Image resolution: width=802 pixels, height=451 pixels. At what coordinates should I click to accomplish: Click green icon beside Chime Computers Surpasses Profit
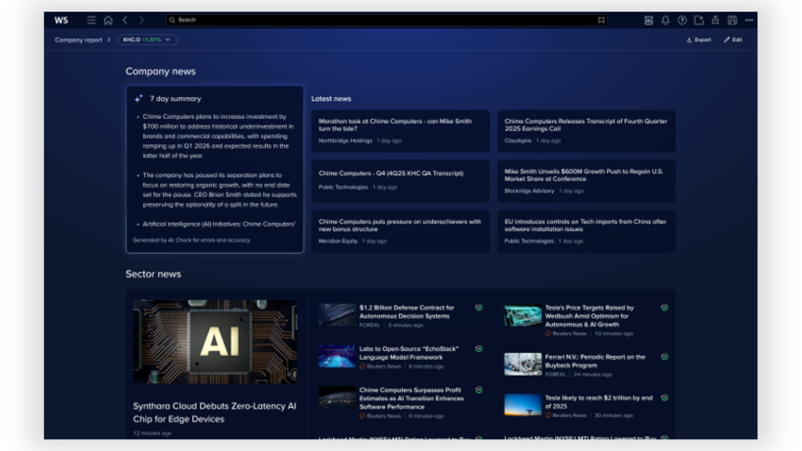pos(479,390)
